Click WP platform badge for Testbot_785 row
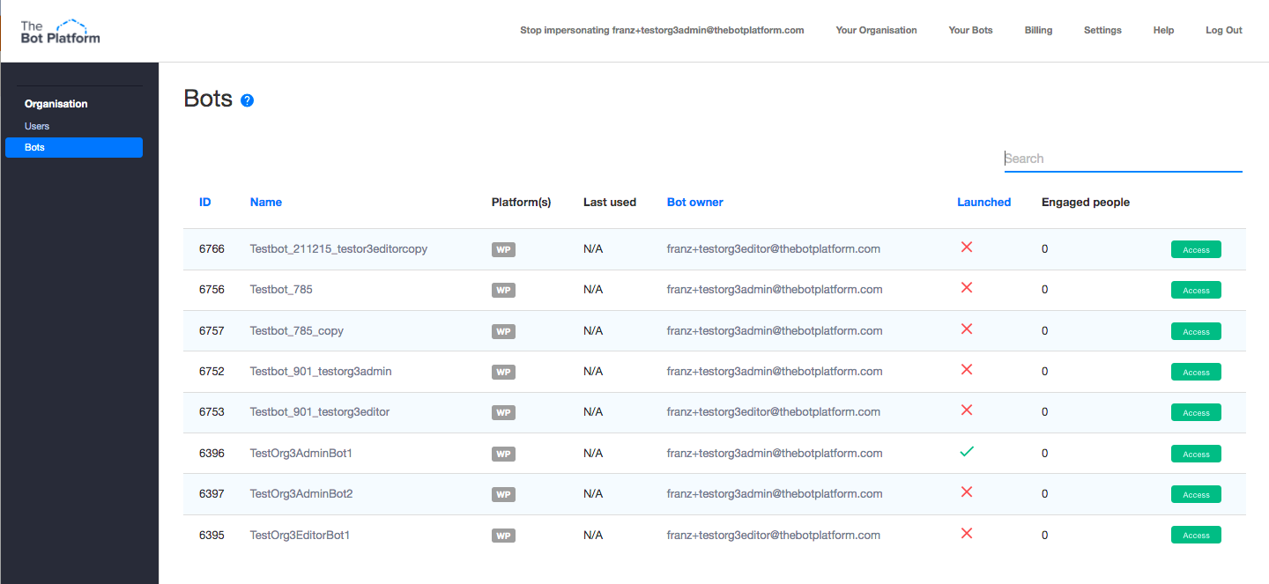The height and width of the screenshot is (584, 1269). [503, 291]
